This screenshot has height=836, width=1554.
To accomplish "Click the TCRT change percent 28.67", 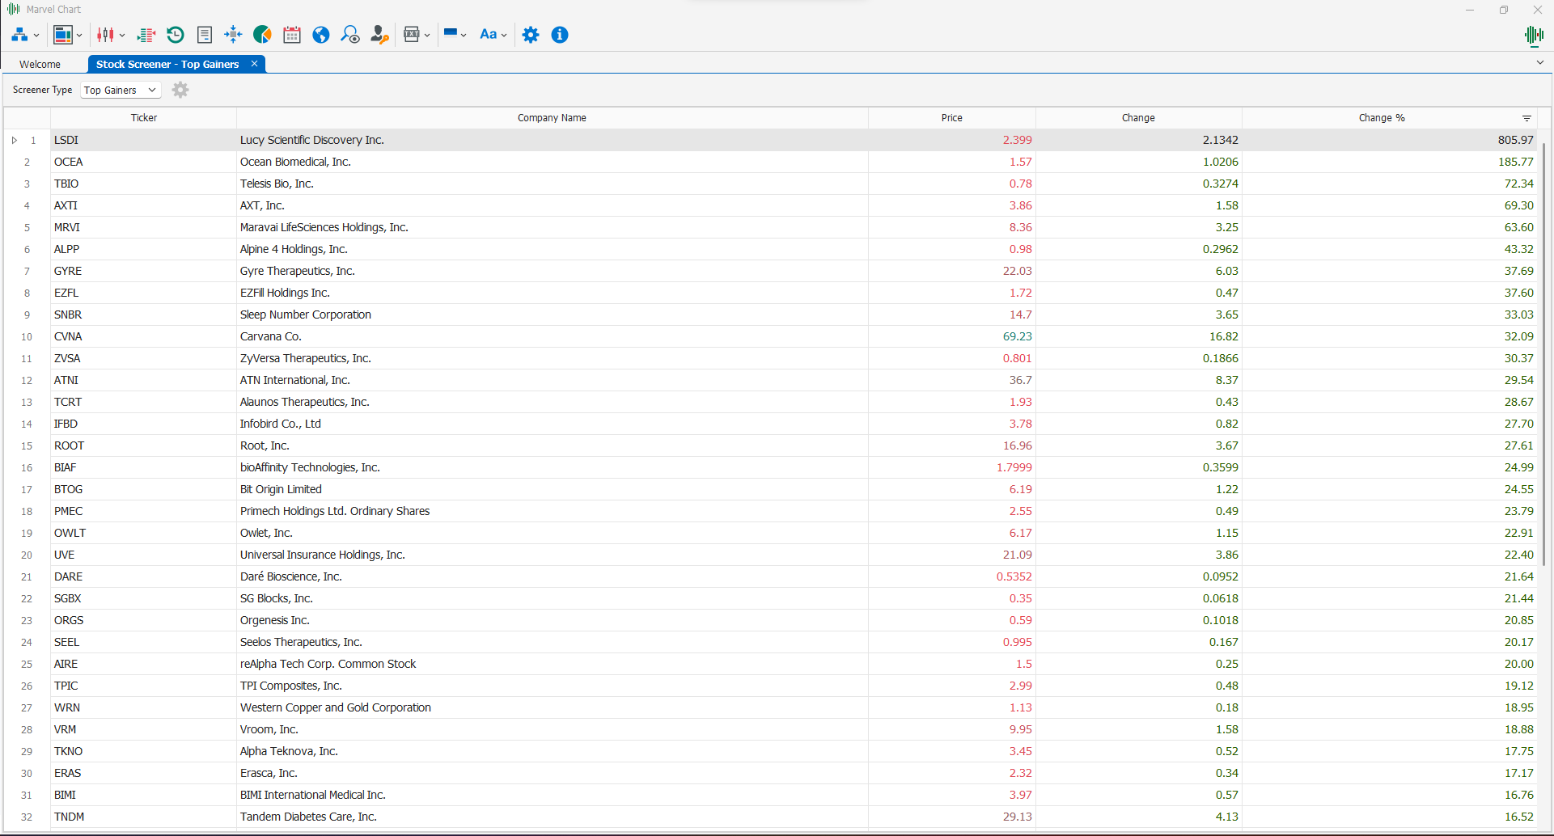I will coord(1518,402).
